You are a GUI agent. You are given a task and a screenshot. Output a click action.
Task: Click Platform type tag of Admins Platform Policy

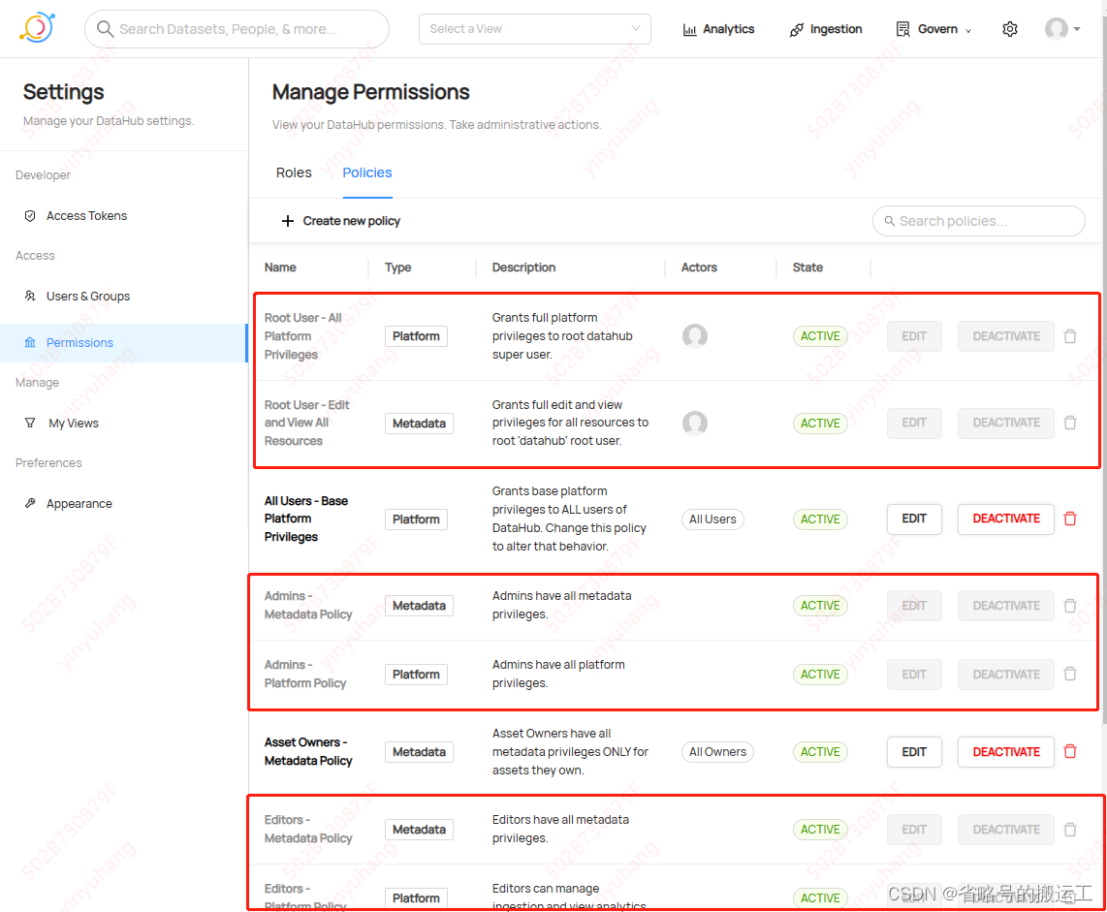point(416,675)
